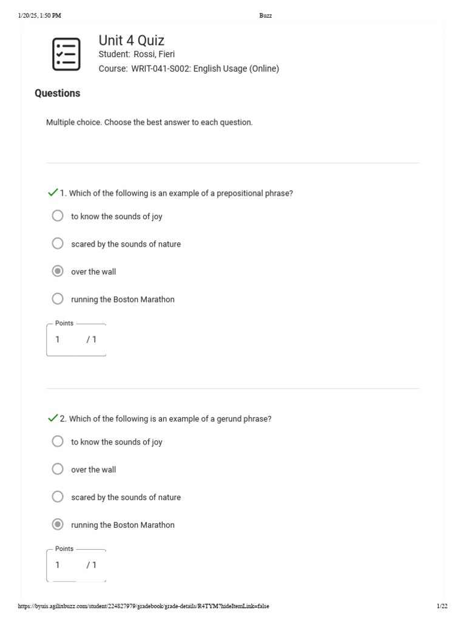This screenshot has height=622, width=466.
Task: Click the quiz checklist icon
Action: 66,54
